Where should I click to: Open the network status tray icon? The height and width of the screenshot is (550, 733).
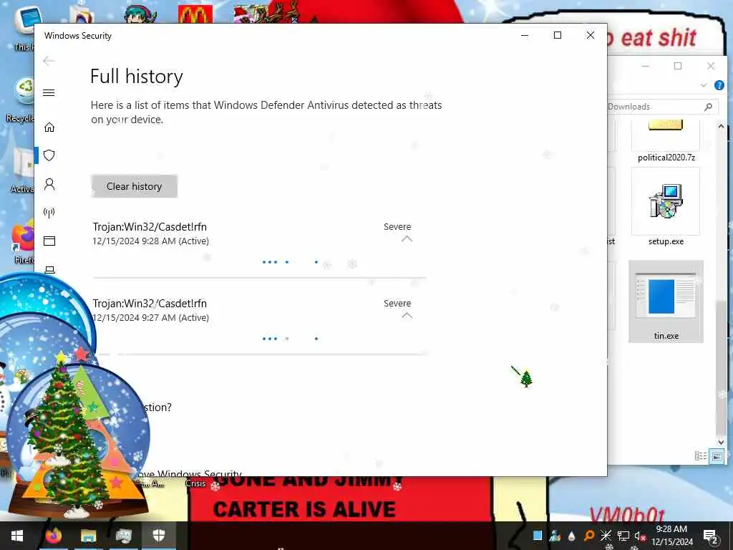(623, 536)
